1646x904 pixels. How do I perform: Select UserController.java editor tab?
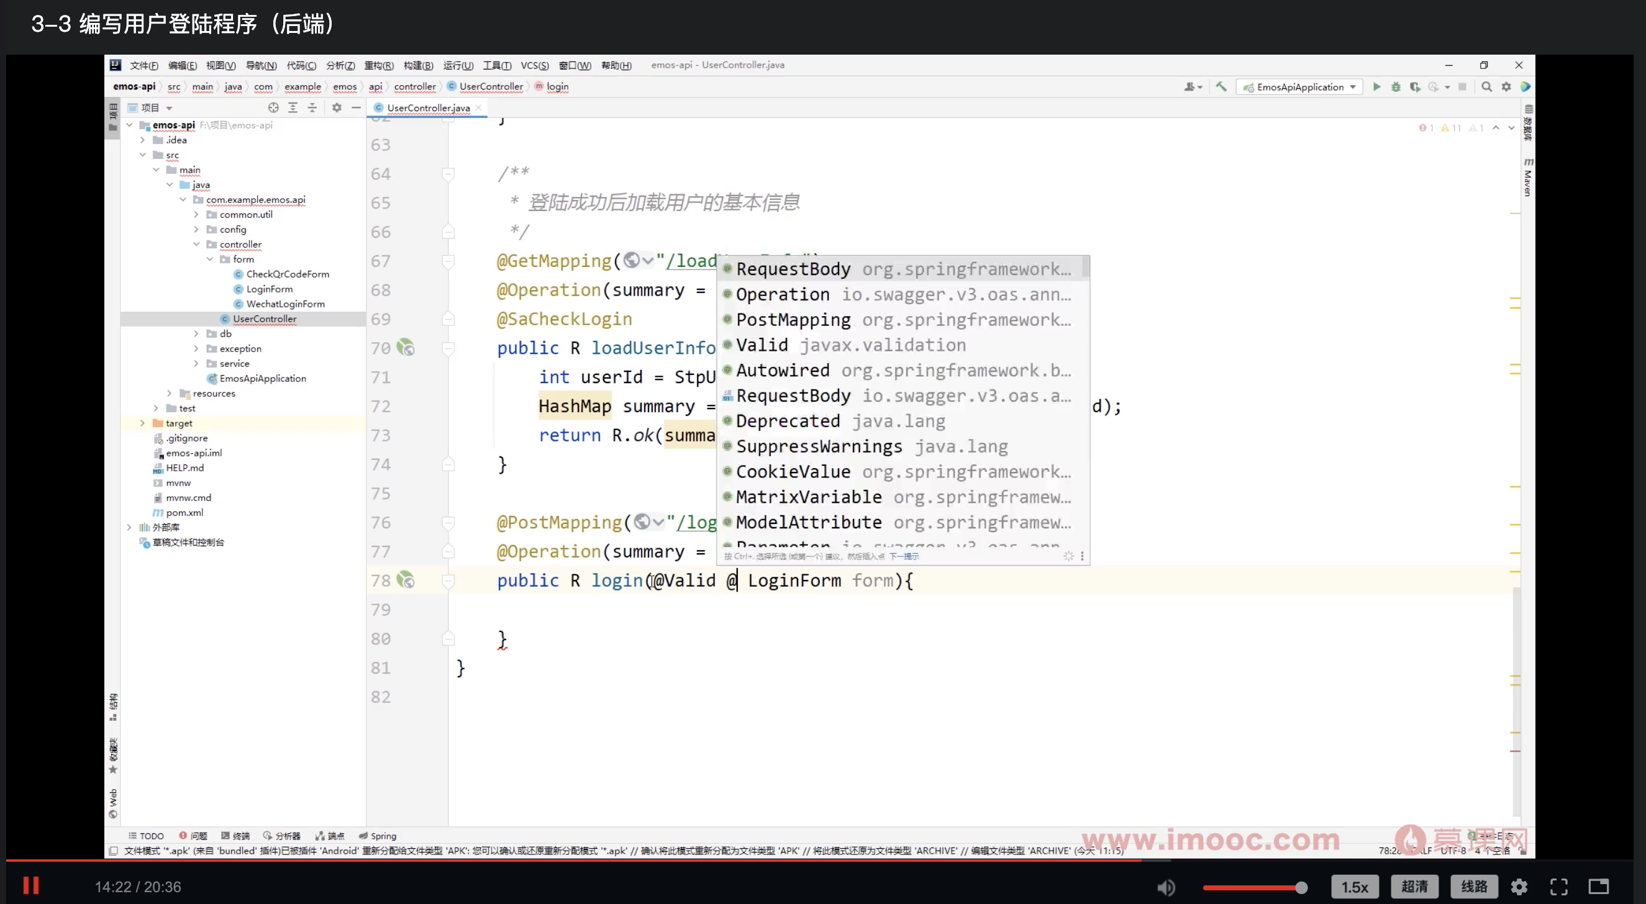point(427,107)
